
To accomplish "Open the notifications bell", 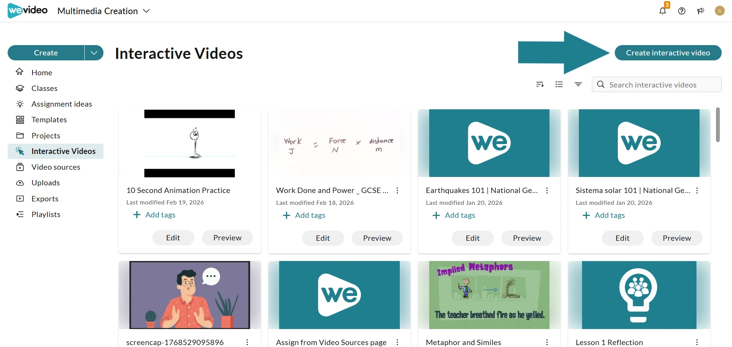I will [x=663, y=11].
